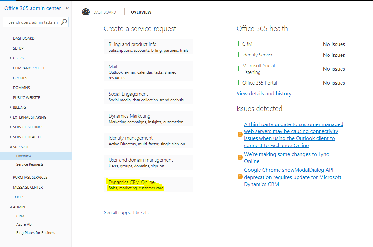
Task: Click the SUPPORT navigation label
Action: point(21,147)
